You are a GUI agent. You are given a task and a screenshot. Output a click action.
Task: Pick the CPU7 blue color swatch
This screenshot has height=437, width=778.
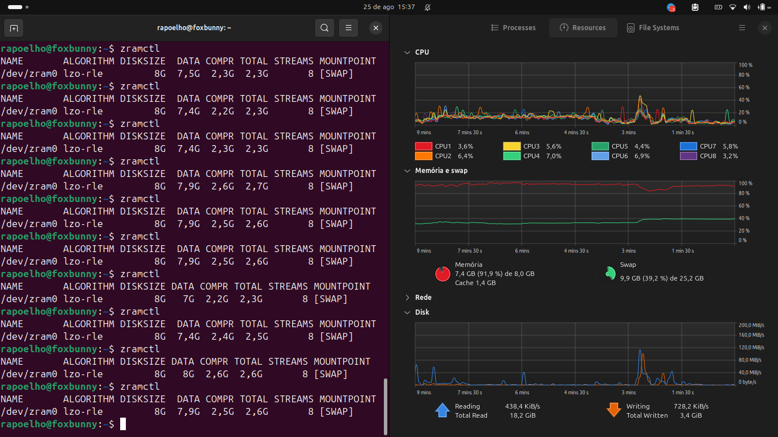689,146
